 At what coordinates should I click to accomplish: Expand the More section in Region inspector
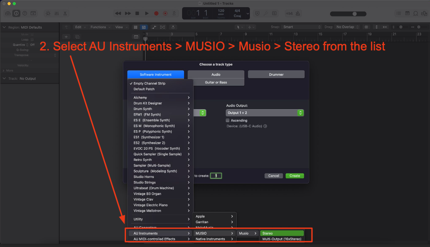click(4, 71)
